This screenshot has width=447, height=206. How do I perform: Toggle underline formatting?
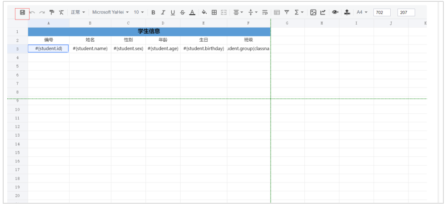(x=173, y=12)
